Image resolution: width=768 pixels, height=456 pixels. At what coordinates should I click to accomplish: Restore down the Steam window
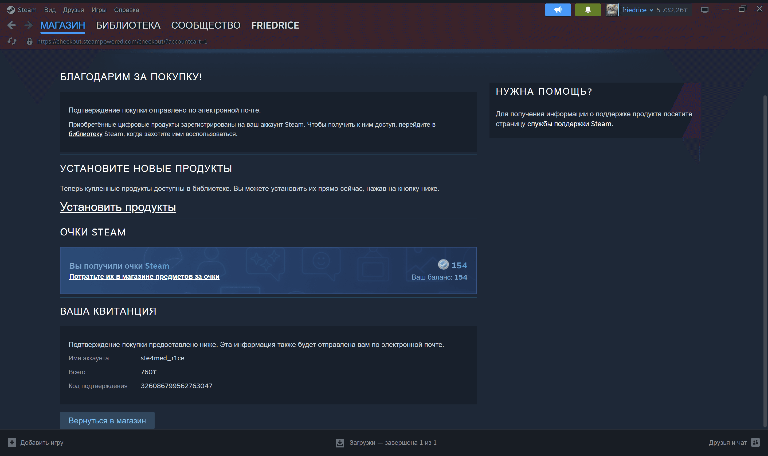pyautogui.click(x=742, y=9)
